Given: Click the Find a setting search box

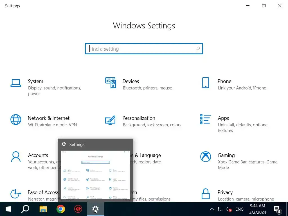Looking at the screenshot, I should [x=144, y=49].
